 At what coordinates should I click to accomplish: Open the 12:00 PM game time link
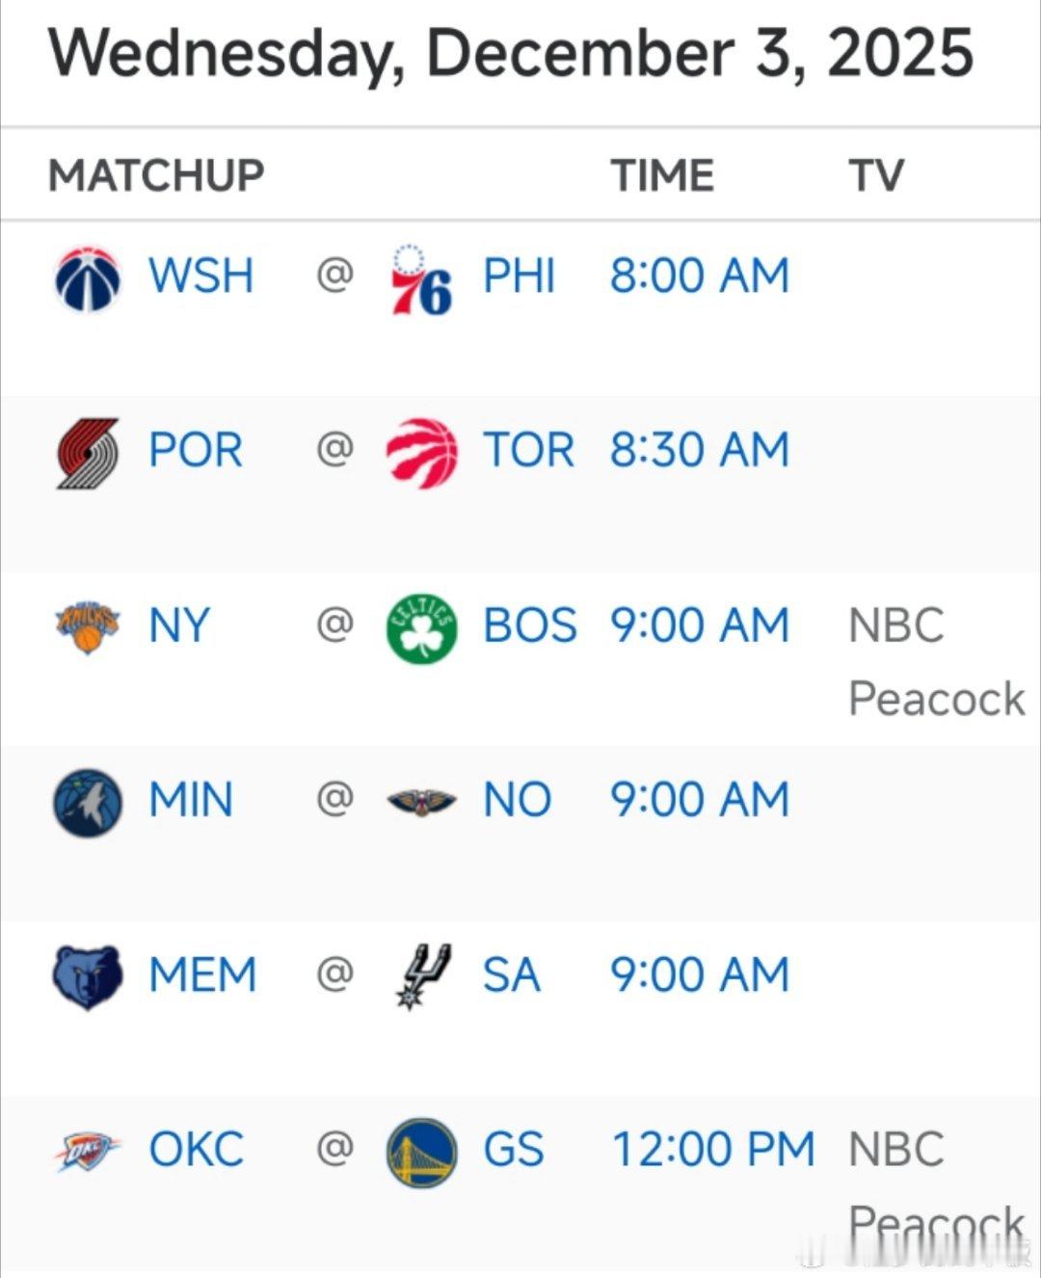coord(713,1150)
